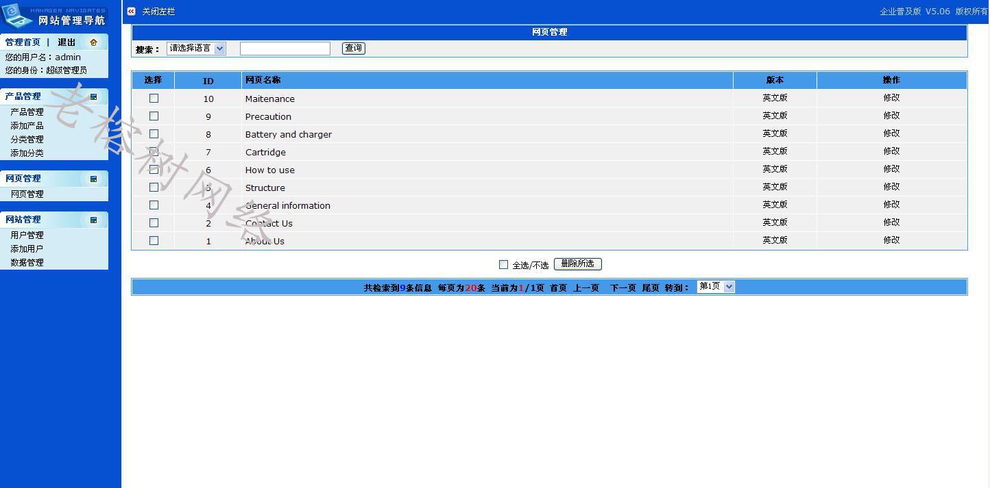
Task: Click the home icon beside 退出
Action: tap(94, 42)
